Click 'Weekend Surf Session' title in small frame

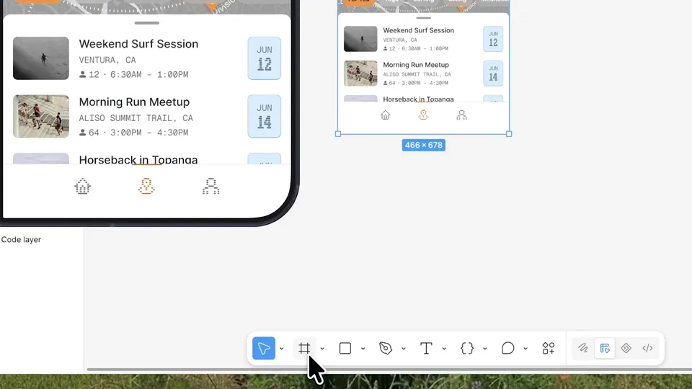pyautogui.click(x=418, y=30)
